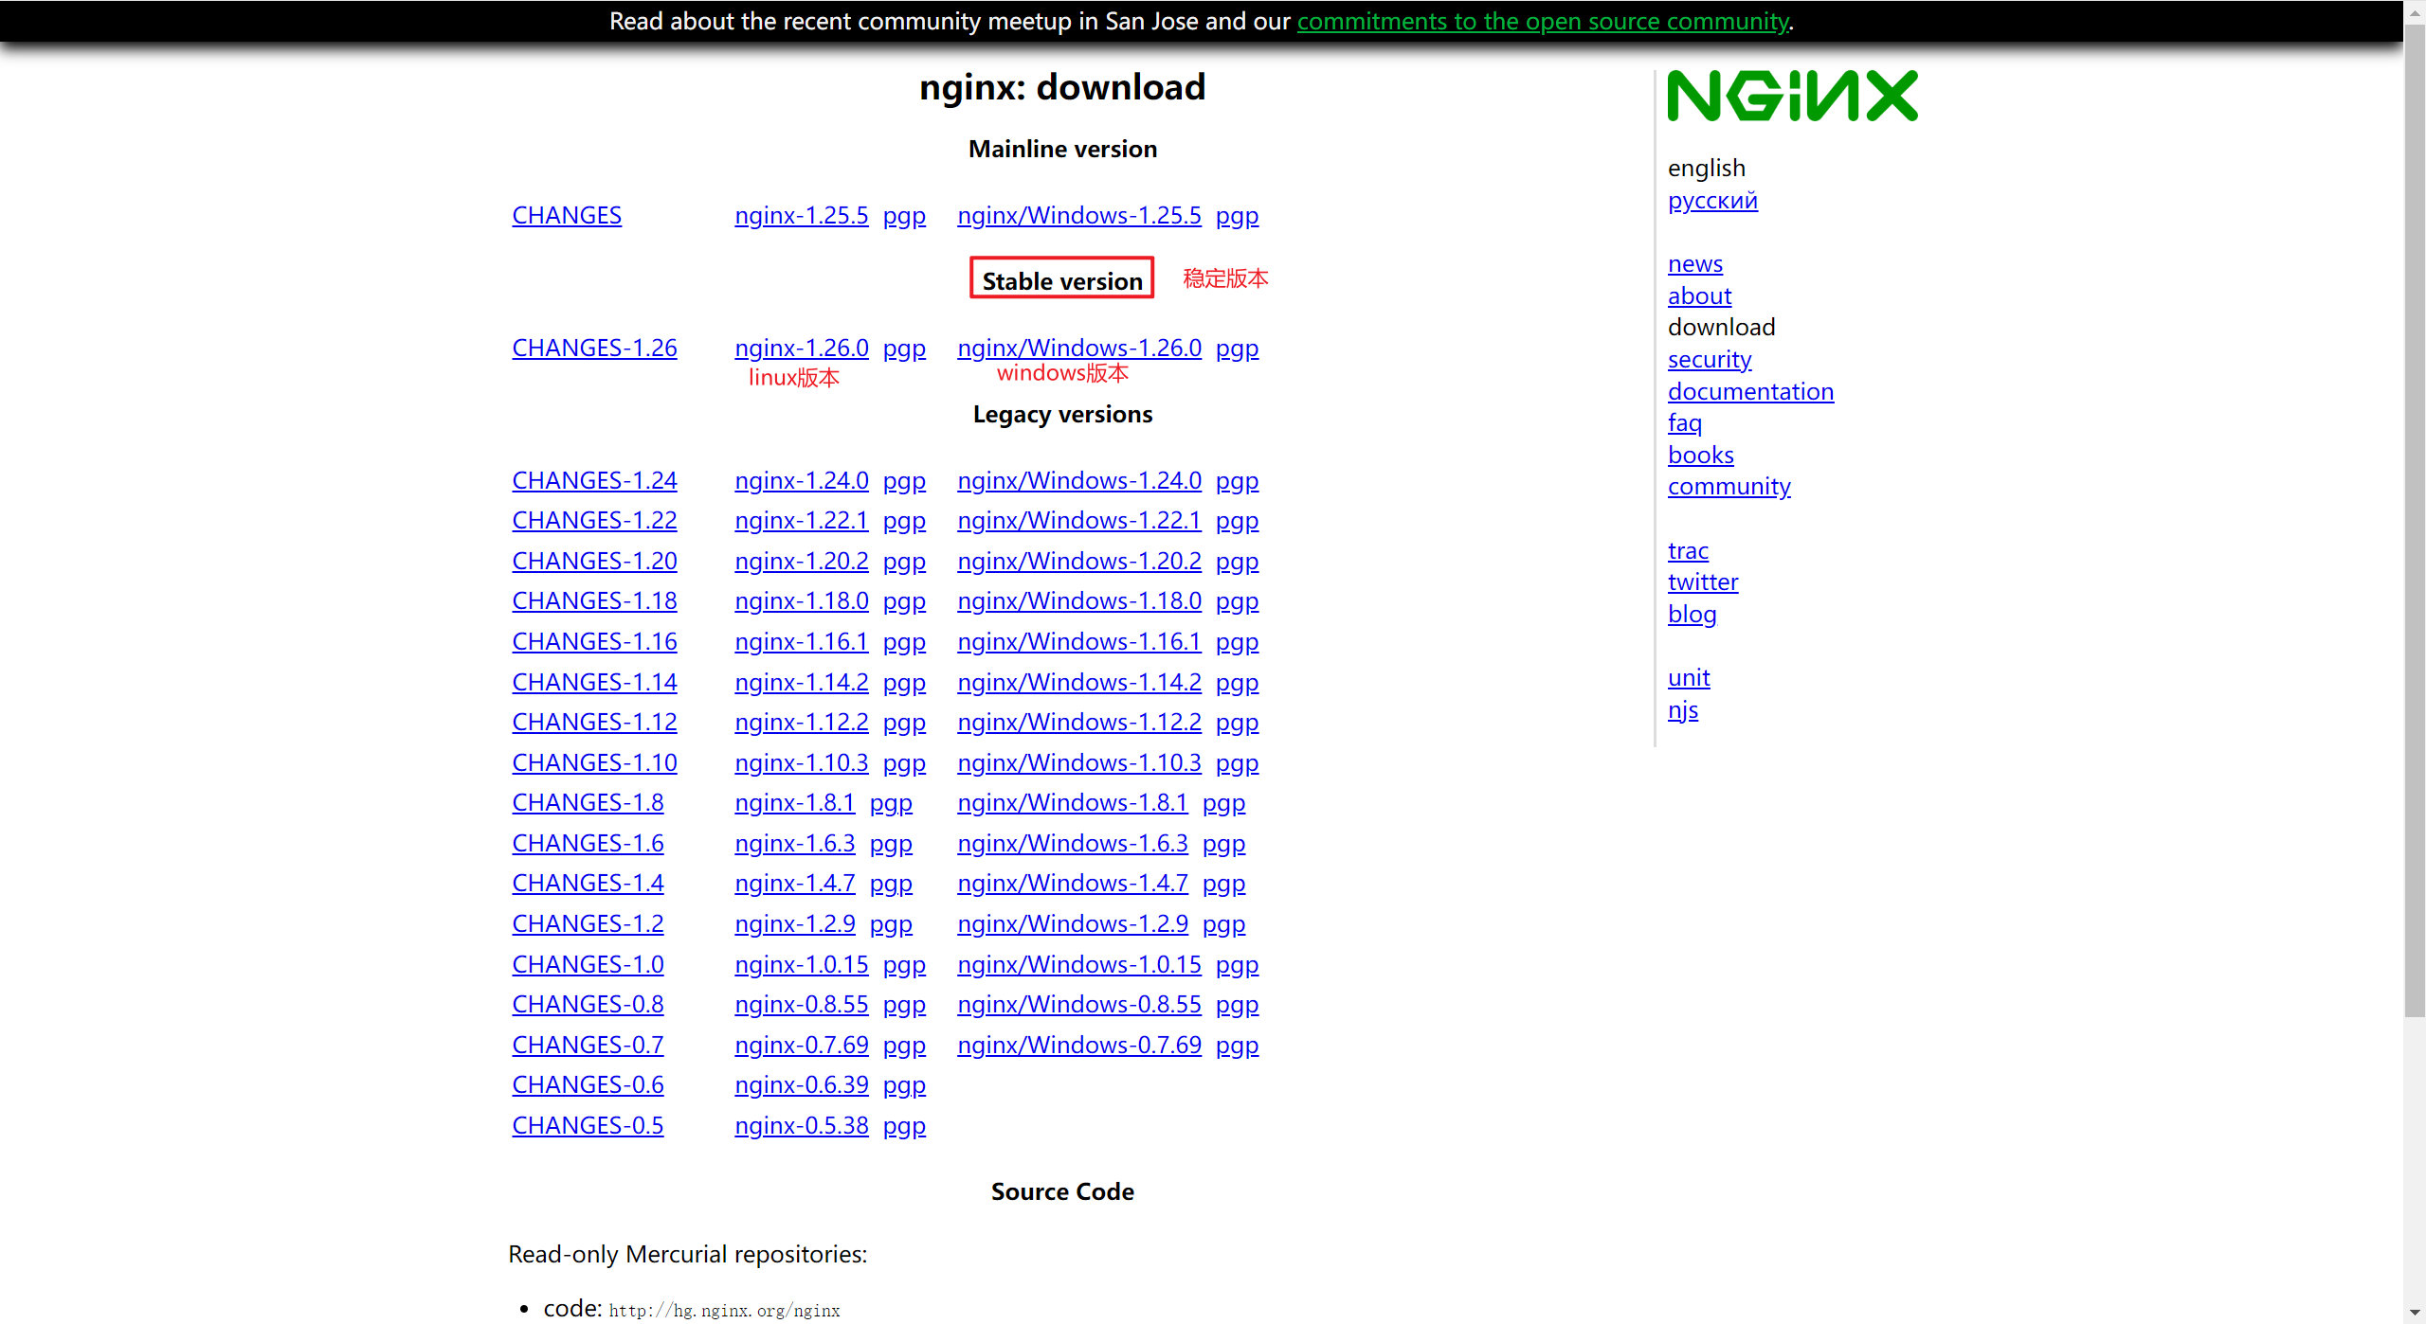
Task: Open the faq page
Action: (x=1685, y=422)
